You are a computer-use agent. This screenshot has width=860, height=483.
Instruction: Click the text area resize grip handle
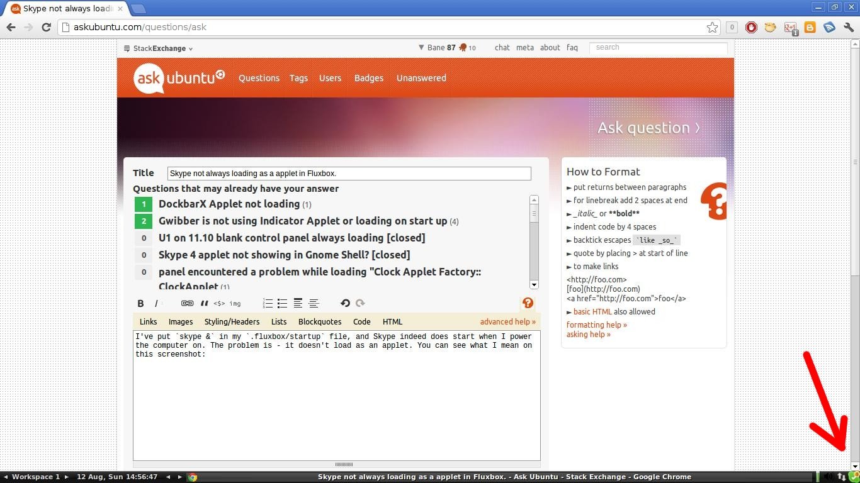[x=344, y=464]
